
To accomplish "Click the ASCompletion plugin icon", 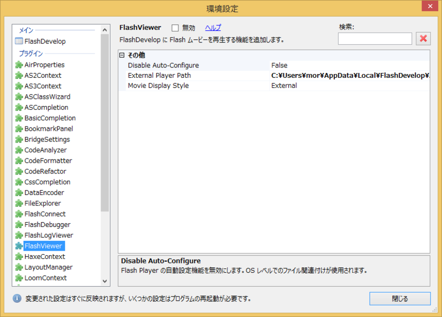I will pos(19,107).
